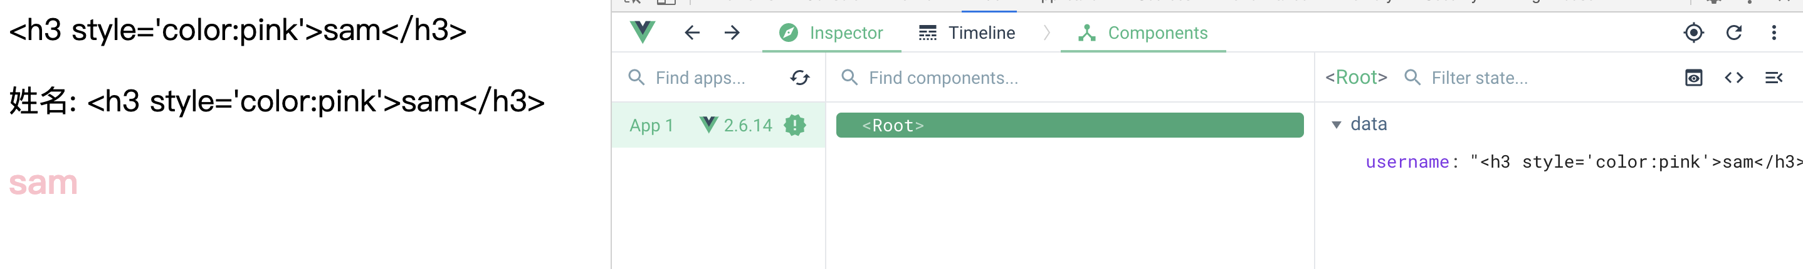Image resolution: width=1803 pixels, height=269 pixels.
Task: Click the warning badge next to version 2.6.14
Action: tap(794, 125)
